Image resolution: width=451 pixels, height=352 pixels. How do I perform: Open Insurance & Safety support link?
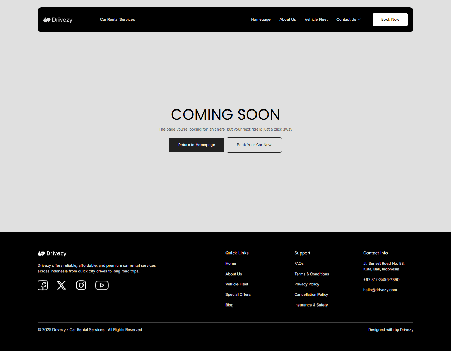[311, 305]
